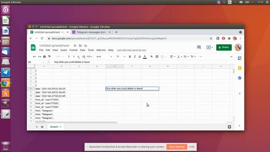The width and height of the screenshot is (270, 152).
Task: Format selected cell as currency
Action: coord(69,57)
